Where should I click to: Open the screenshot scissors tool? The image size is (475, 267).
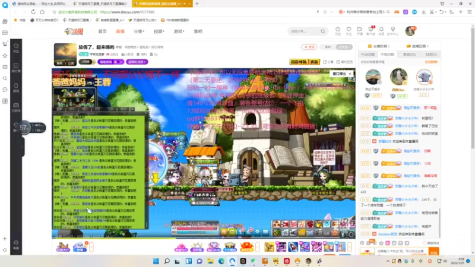(432, 12)
